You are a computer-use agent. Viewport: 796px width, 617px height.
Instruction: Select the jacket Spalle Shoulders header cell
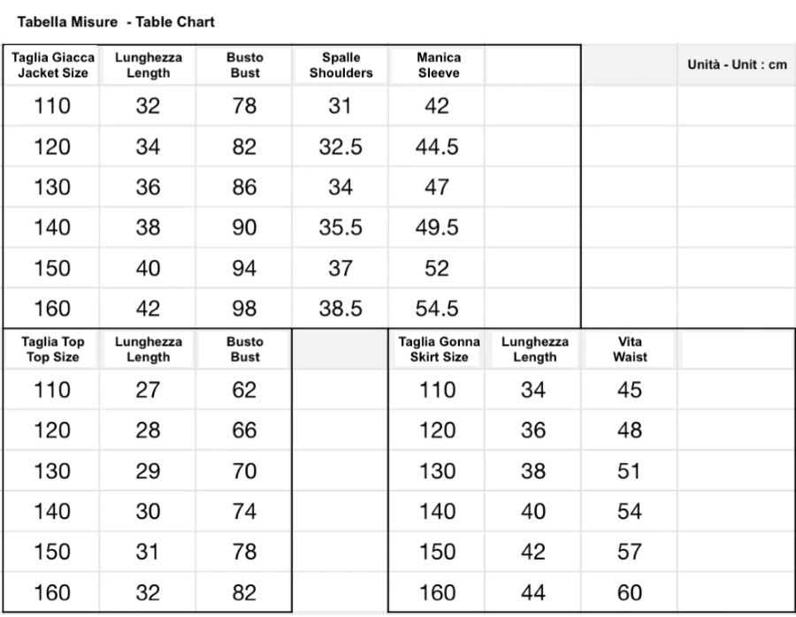(341, 65)
